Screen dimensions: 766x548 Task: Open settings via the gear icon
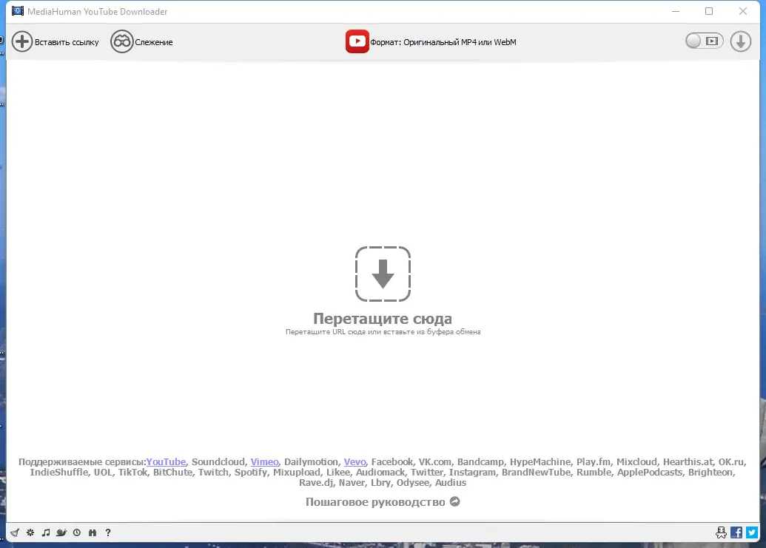pos(30,532)
